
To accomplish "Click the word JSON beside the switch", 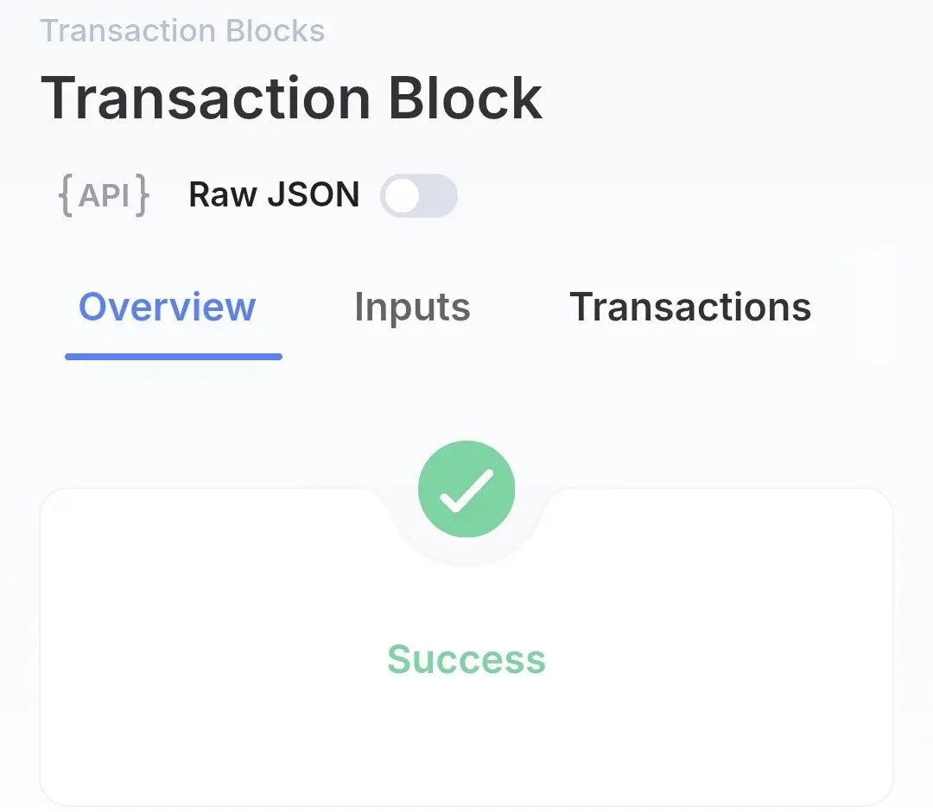I will [x=314, y=194].
